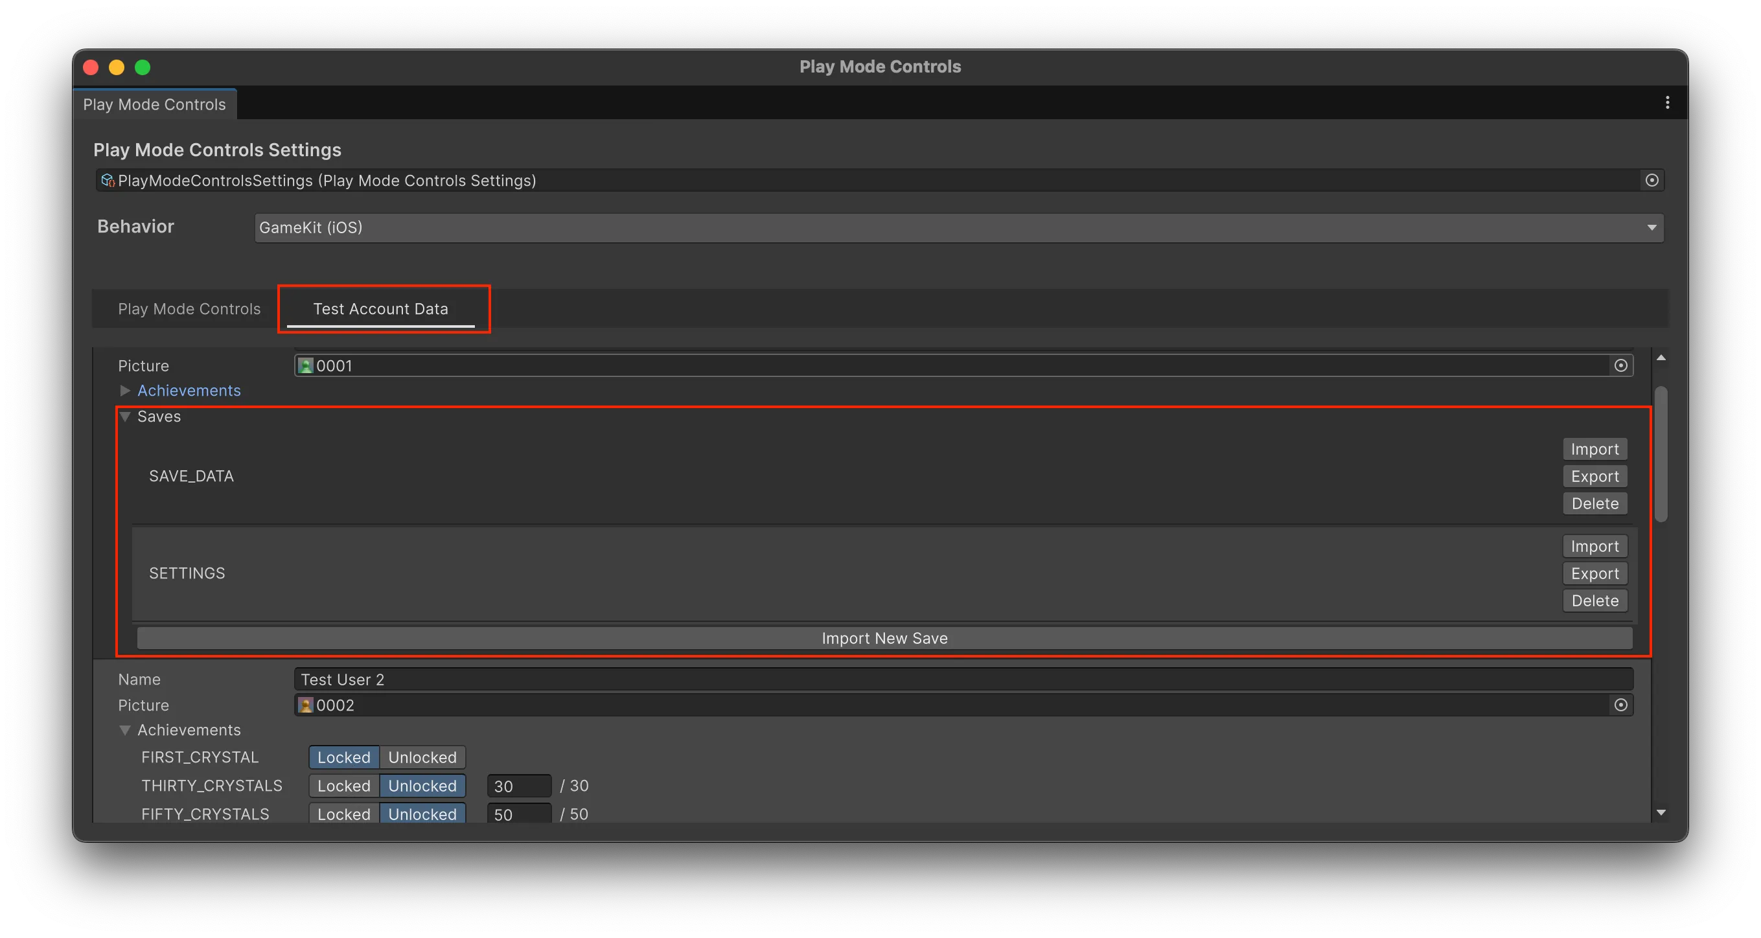
Task: Click the object picker for PlayModeControlsSettings field
Action: (x=1652, y=181)
